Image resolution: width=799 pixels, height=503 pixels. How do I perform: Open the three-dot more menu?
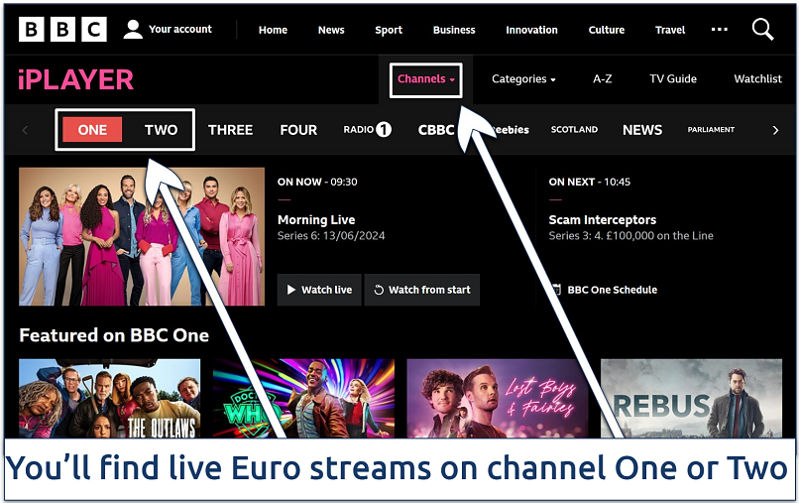click(719, 30)
